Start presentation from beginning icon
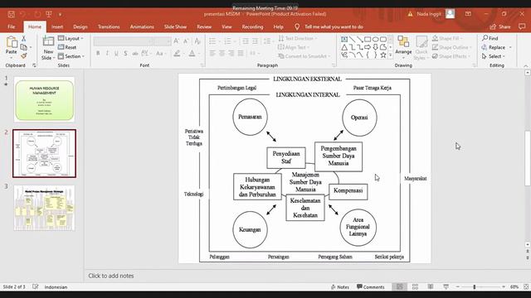Screen dimensions: 531x298 [x=49, y=14]
